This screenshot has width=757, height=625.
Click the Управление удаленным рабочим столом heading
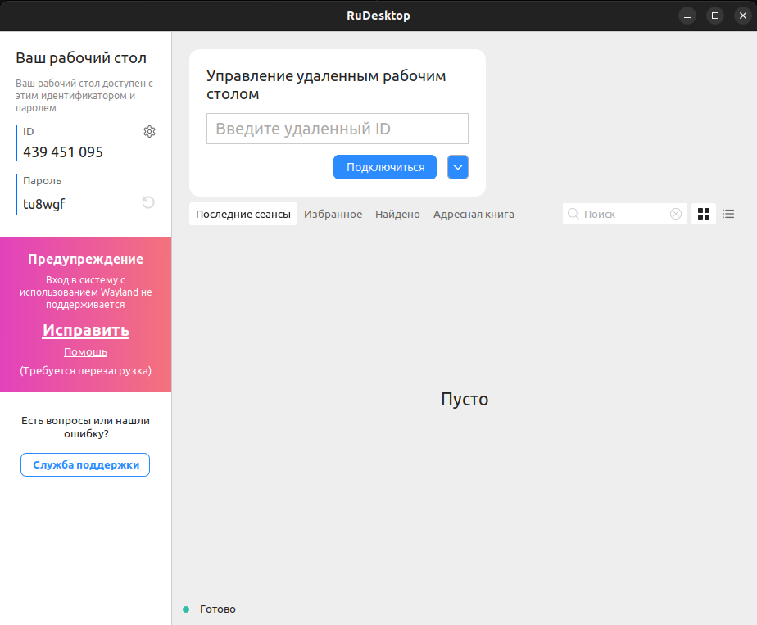point(326,84)
